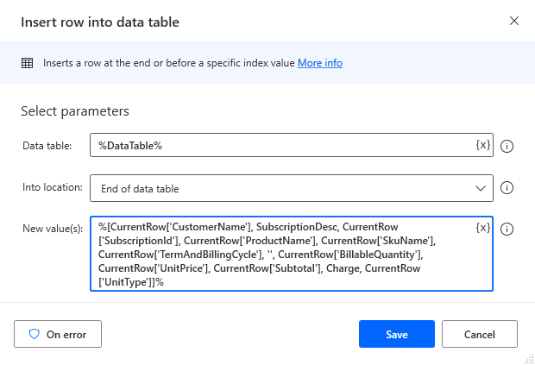Viewport: 535px width, 365px height.
Task: Click the New value(s) label
Action: (53, 229)
